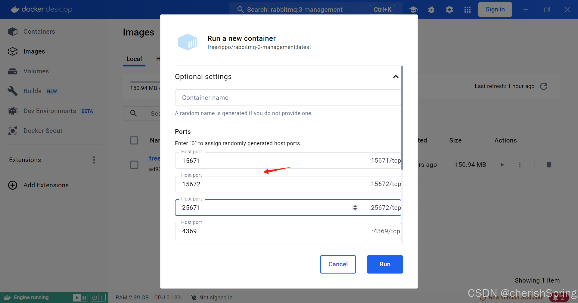Run the image with play icon
This screenshot has width=578, height=303.
(502, 165)
